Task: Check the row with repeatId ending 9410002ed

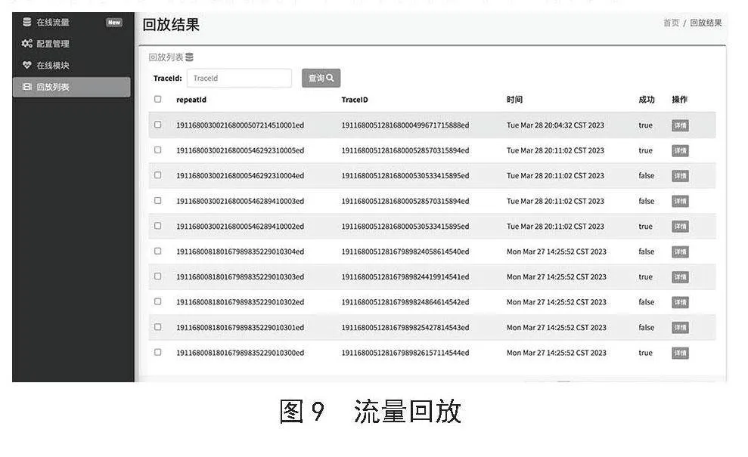Action: click(x=157, y=226)
